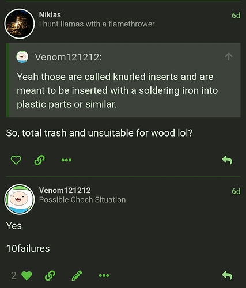Open the Venom121212 username profile link
This screenshot has height=288, width=246.
click(65, 190)
